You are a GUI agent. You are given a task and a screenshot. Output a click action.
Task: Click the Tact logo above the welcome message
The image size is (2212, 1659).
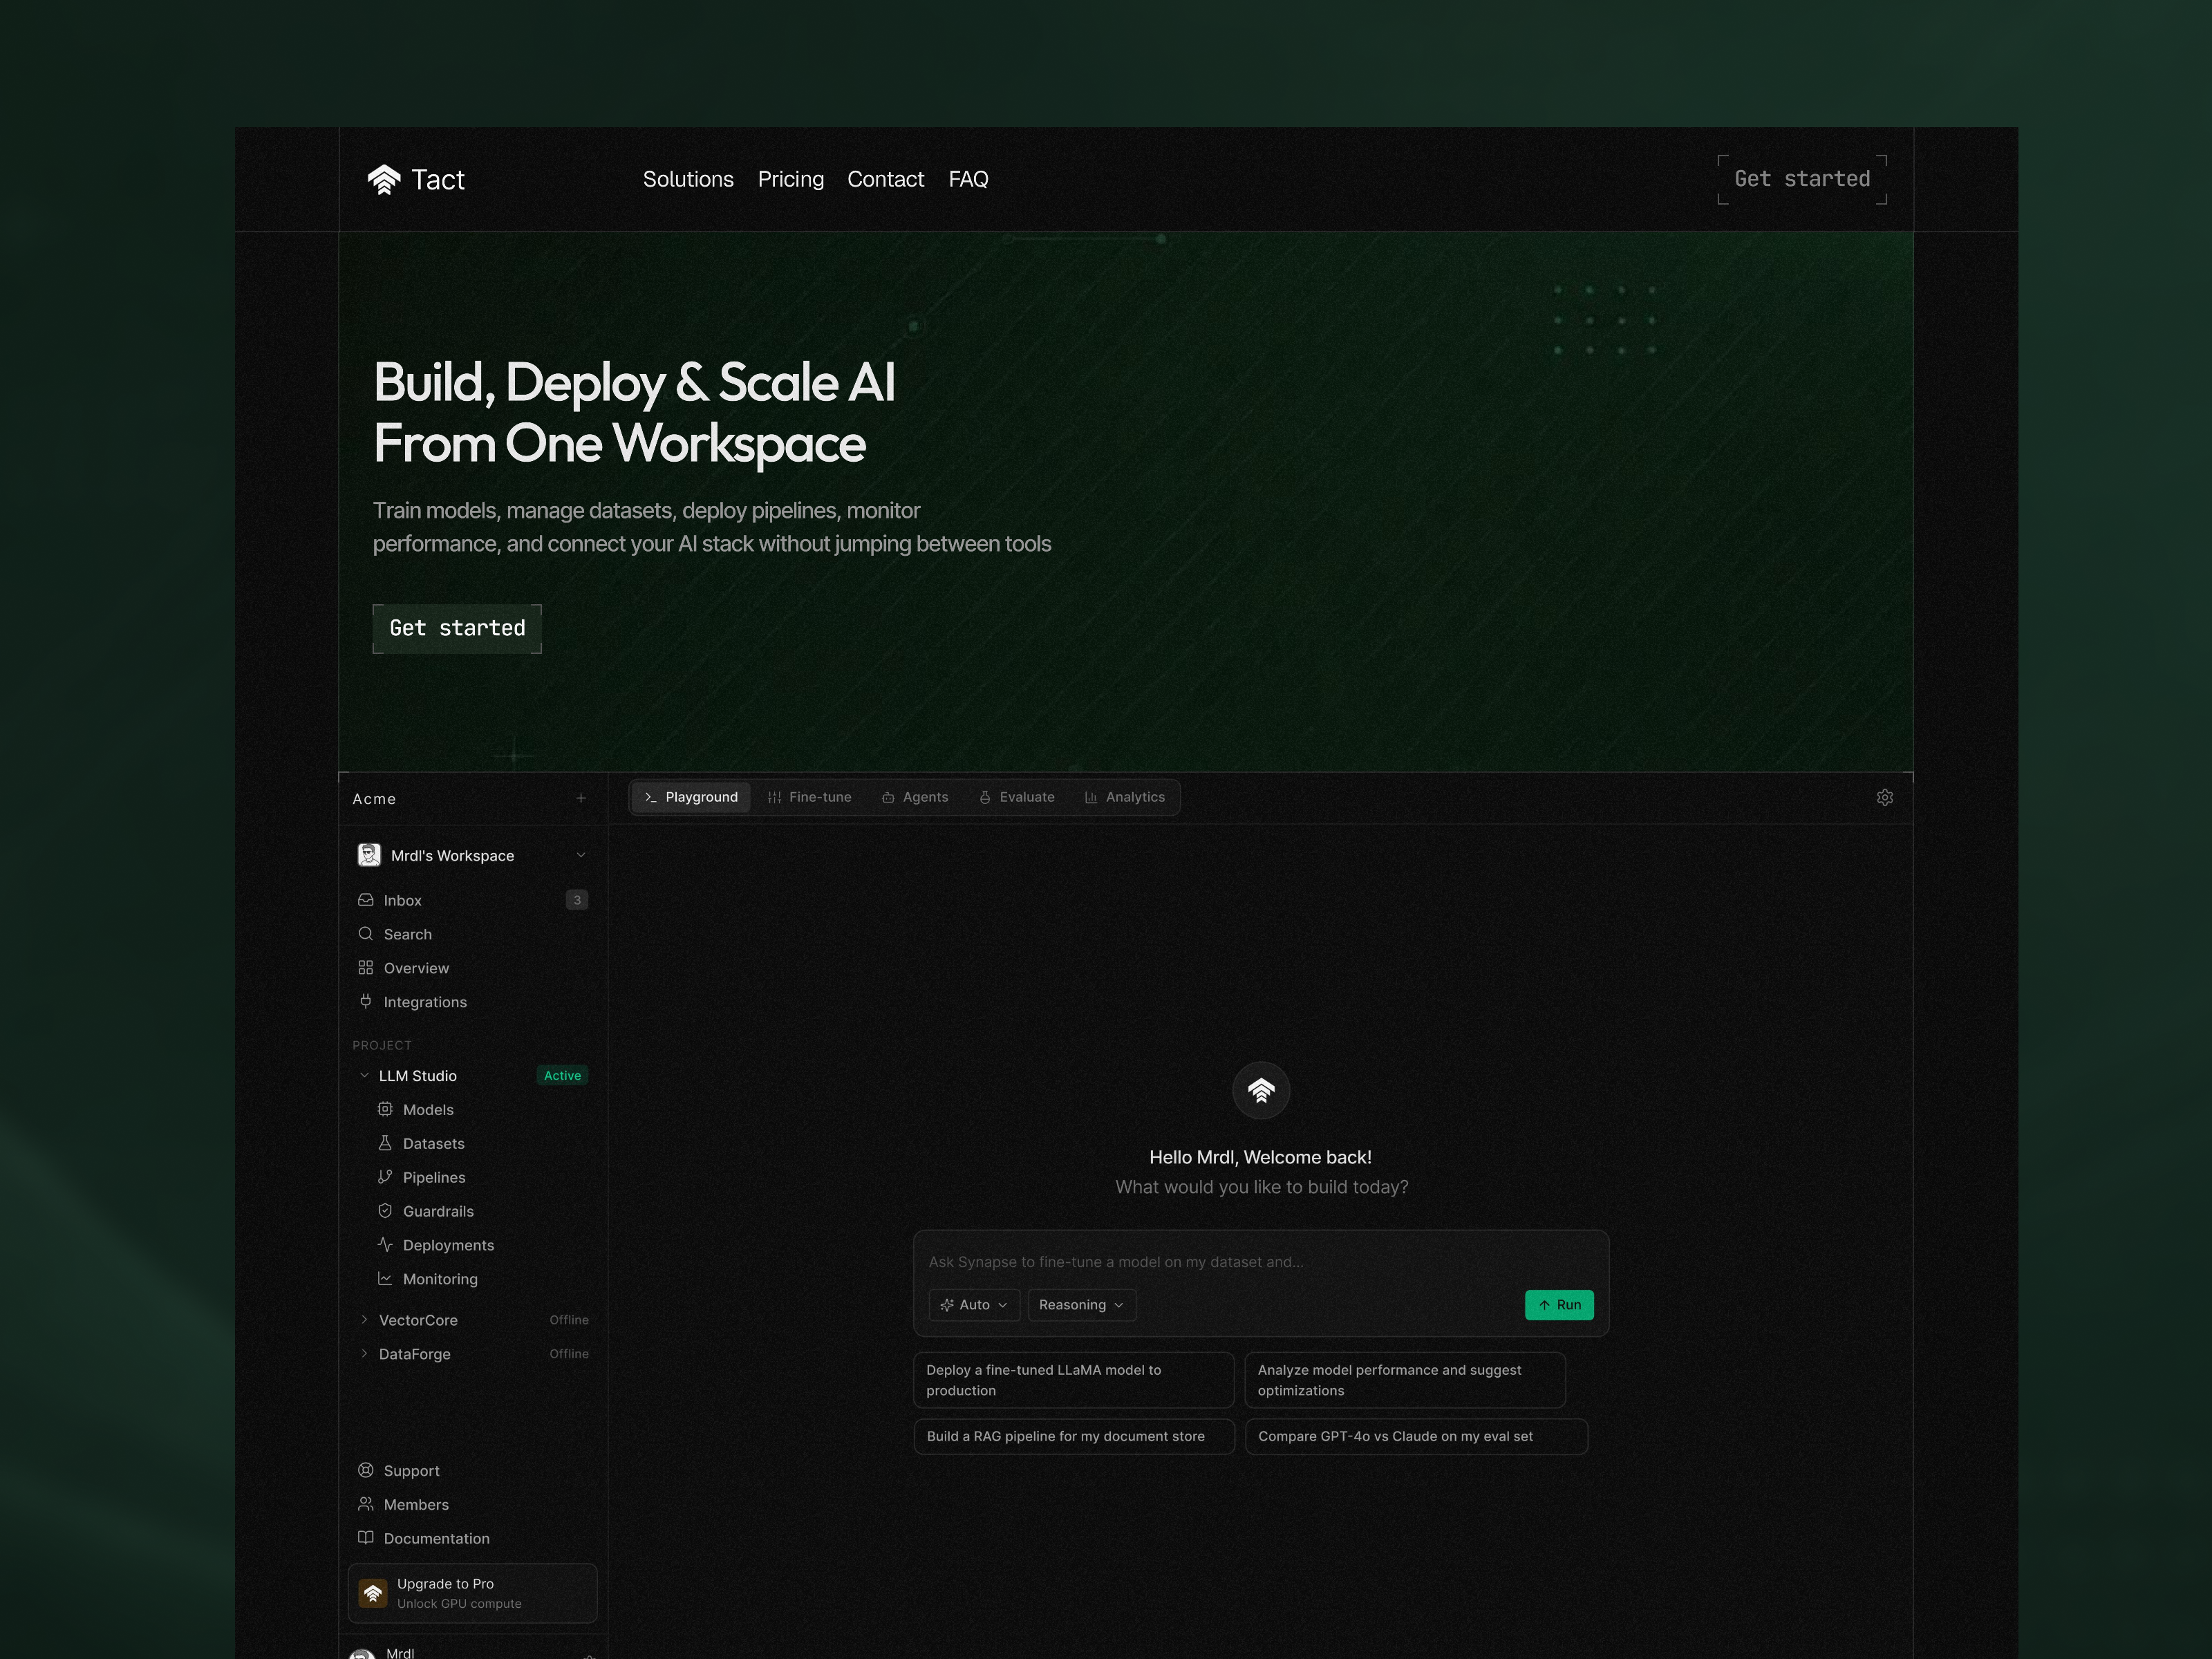tap(1261, 1091)
